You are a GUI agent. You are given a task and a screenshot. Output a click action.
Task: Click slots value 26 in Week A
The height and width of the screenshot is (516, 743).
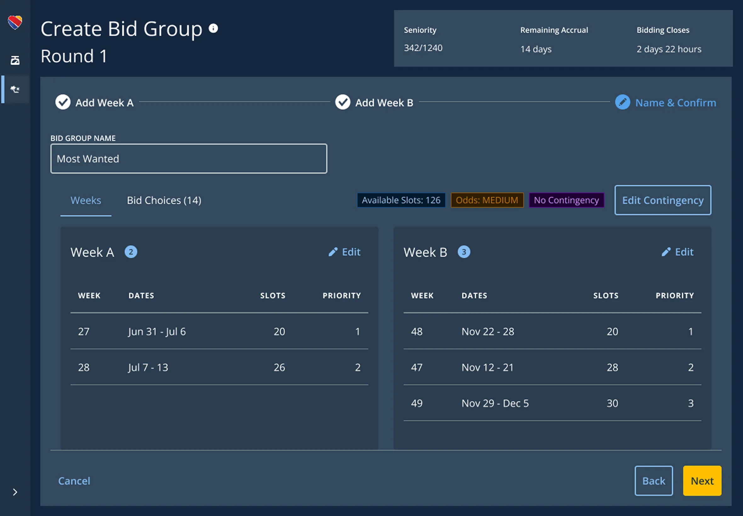click(x=280, y=367)
